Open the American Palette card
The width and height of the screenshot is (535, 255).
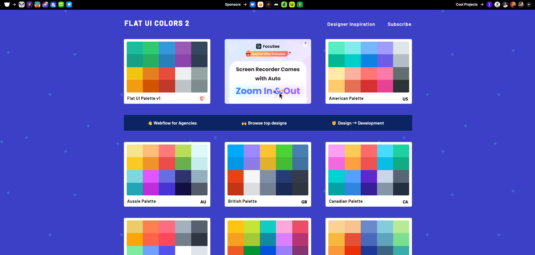369,71
